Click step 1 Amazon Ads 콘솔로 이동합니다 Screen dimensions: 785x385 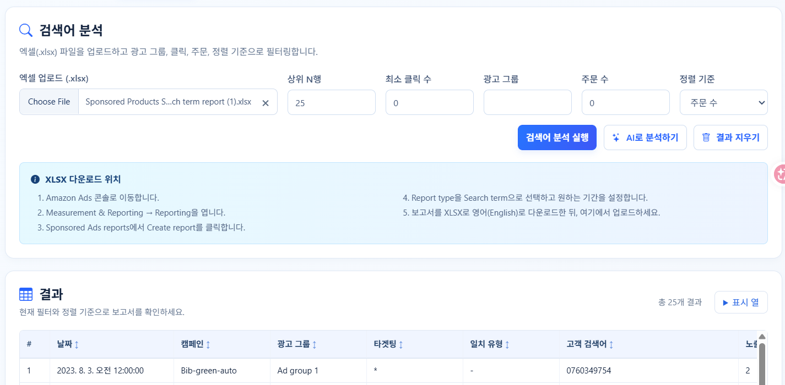click(98, 197)
